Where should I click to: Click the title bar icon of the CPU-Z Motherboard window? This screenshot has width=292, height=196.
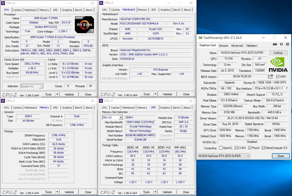coord(101,3)
